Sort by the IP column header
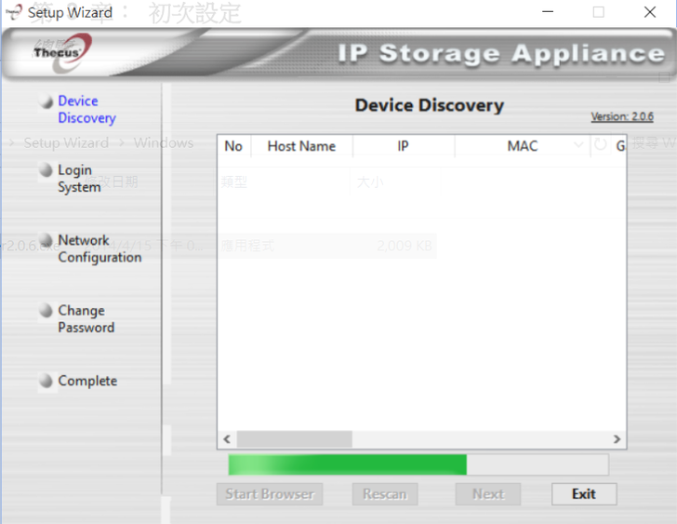677x524 pixels. 404,146
